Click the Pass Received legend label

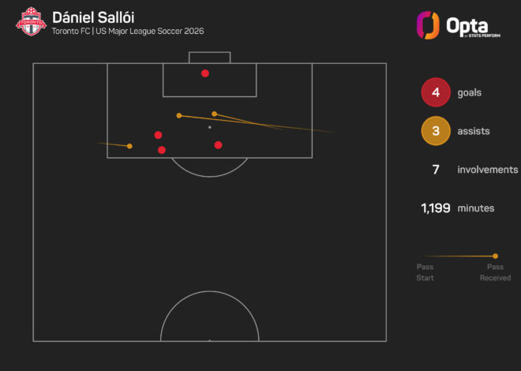[x=496, y=272]
